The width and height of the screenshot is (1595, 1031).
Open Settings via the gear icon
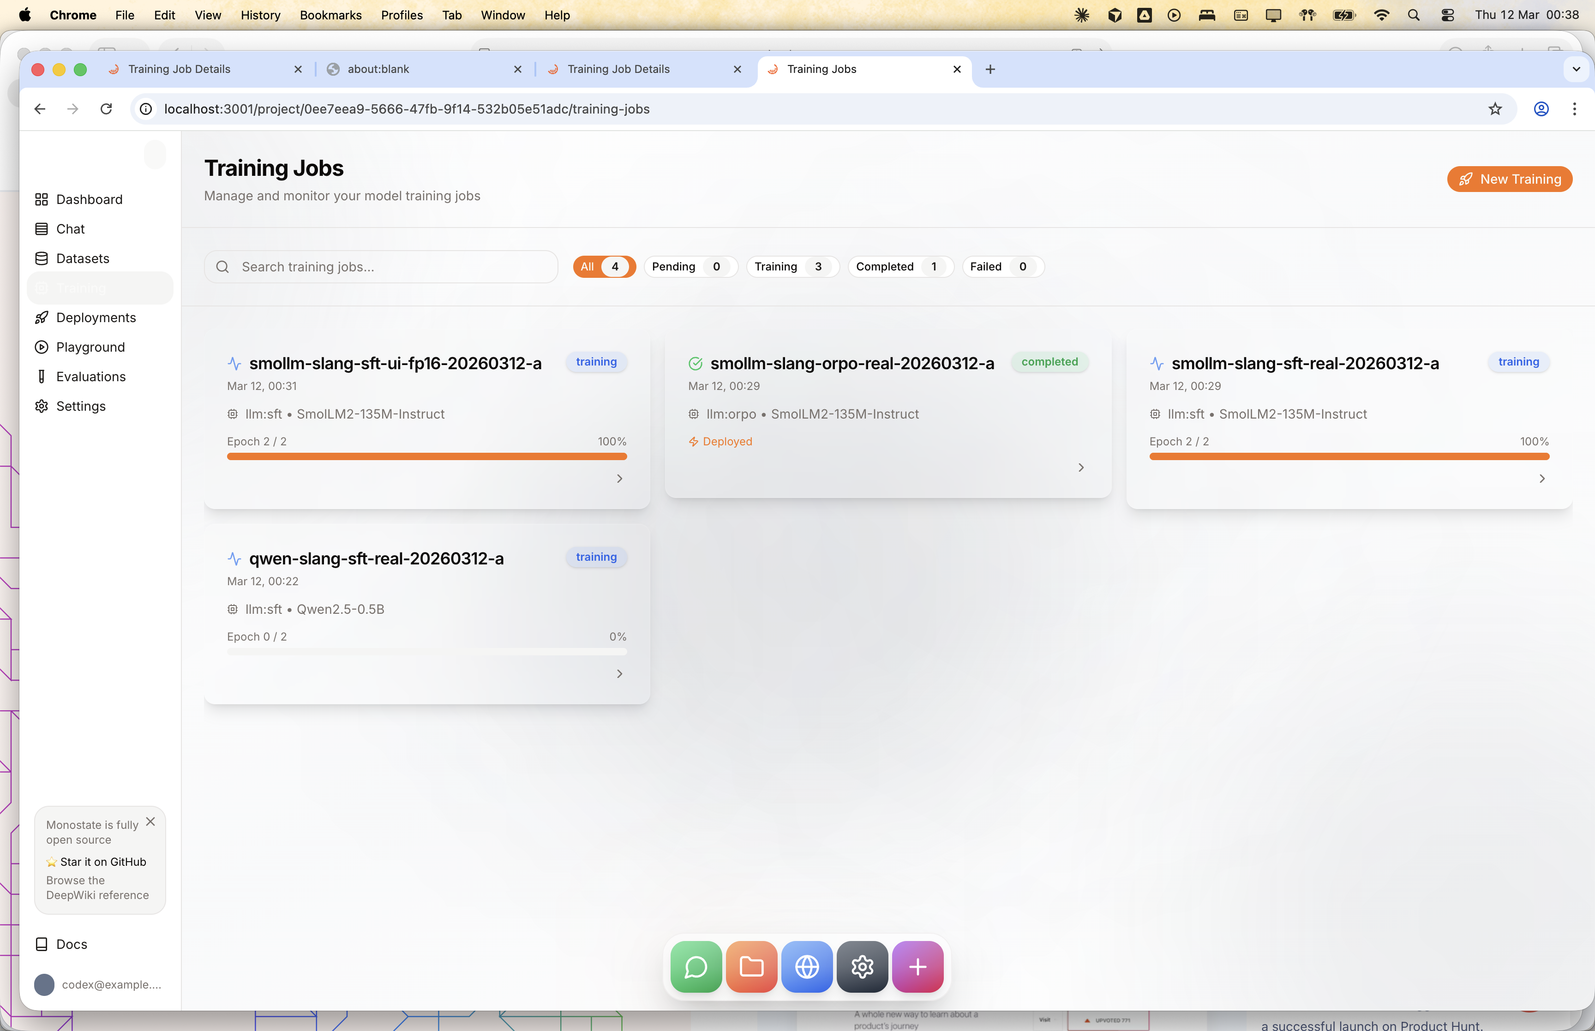(x=42, y=407)
